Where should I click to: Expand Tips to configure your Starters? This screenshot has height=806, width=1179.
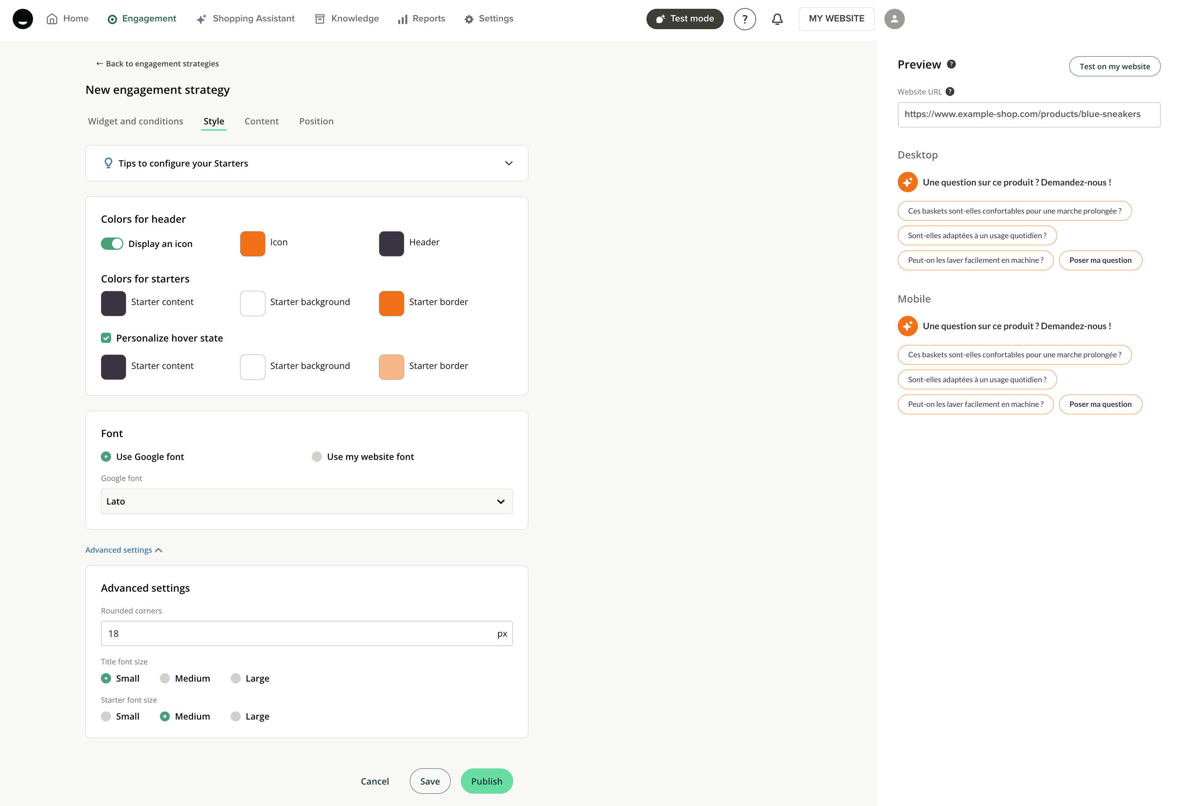coord(307,163)
